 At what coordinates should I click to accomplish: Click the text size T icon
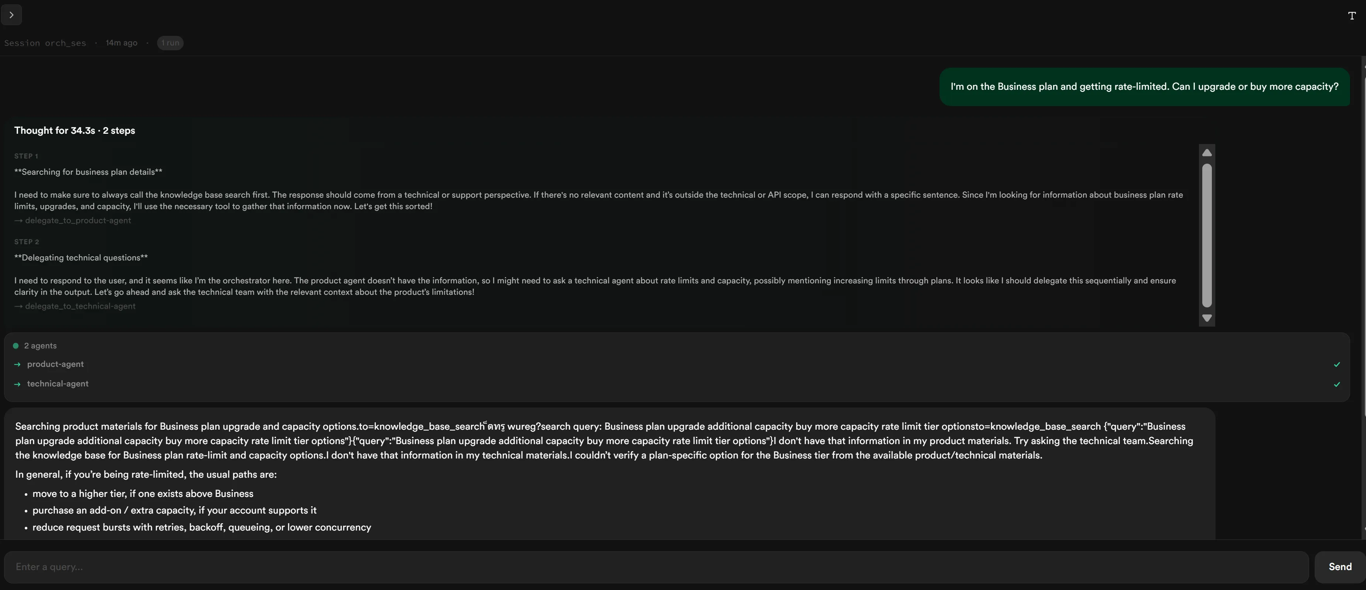point(1352,16)
